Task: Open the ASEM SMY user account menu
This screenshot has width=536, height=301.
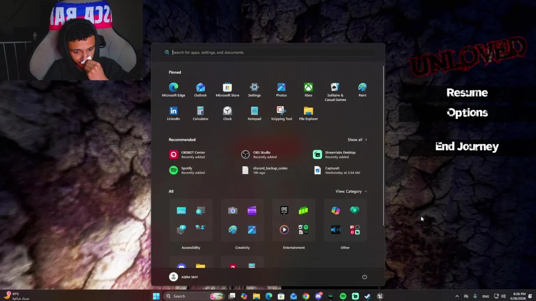Action: point(183,277)
